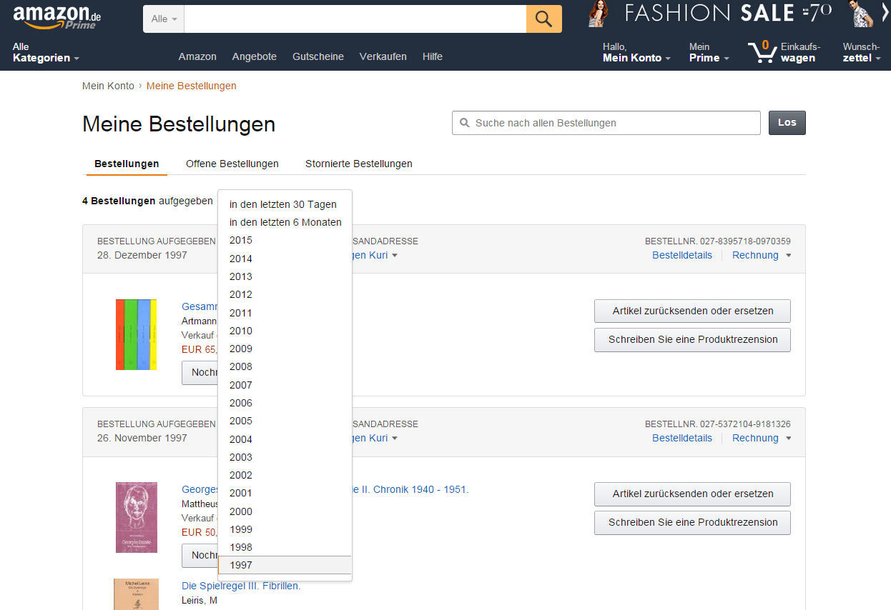
Task: Switch to the Bestellungen tab
Action: click(127, 164)
